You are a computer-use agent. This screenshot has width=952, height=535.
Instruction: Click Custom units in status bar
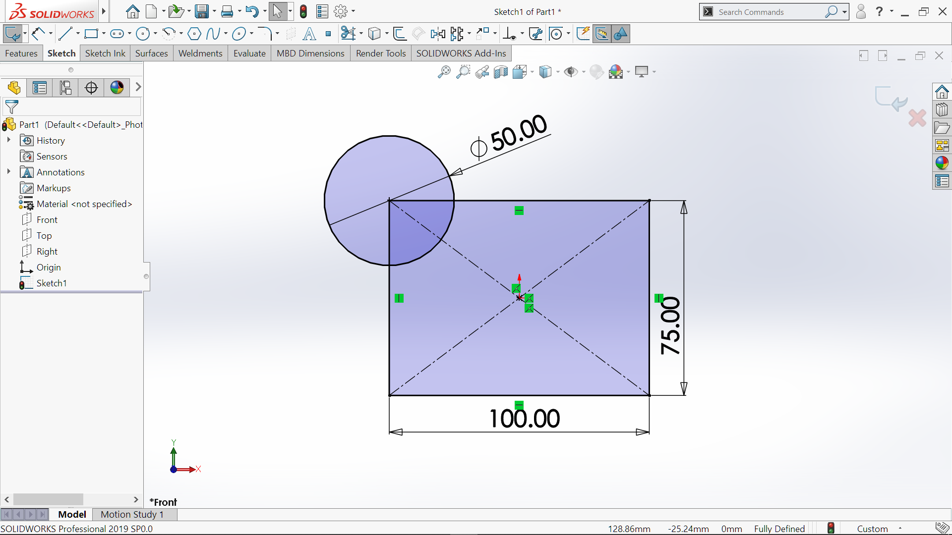(x=872, y=529)
